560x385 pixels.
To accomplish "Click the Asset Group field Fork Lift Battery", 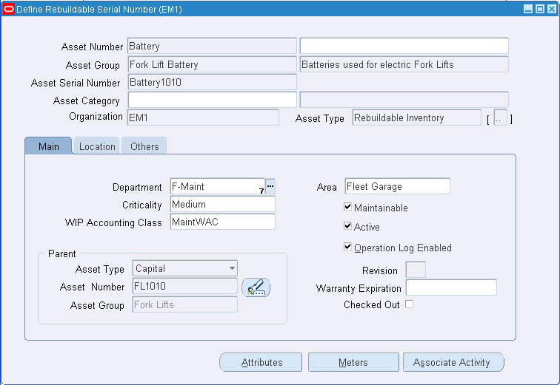I will pyautogui.click(x=212, y=64).
